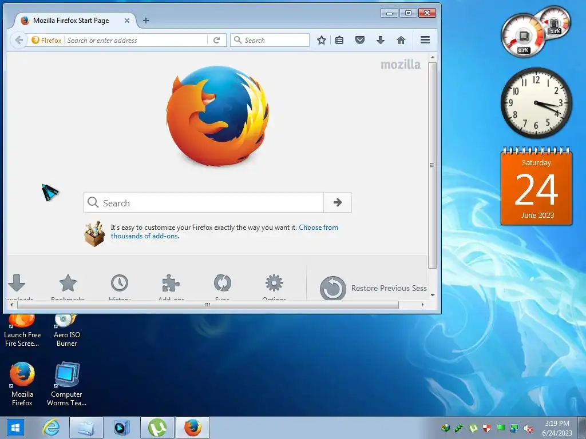Click the Firefox taskbar button
This screenshot has height=439, width=586.
[x=192, y=428]
